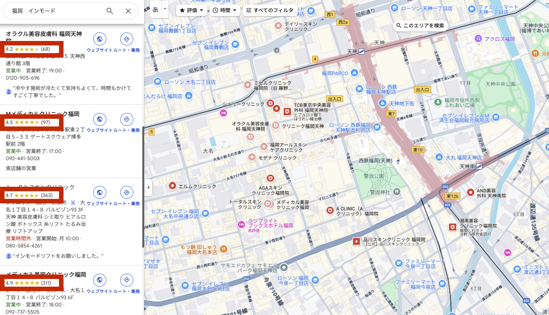Select the 天神南 subway station icon
This screenshot has height=315, width=549.
[480, 166]
